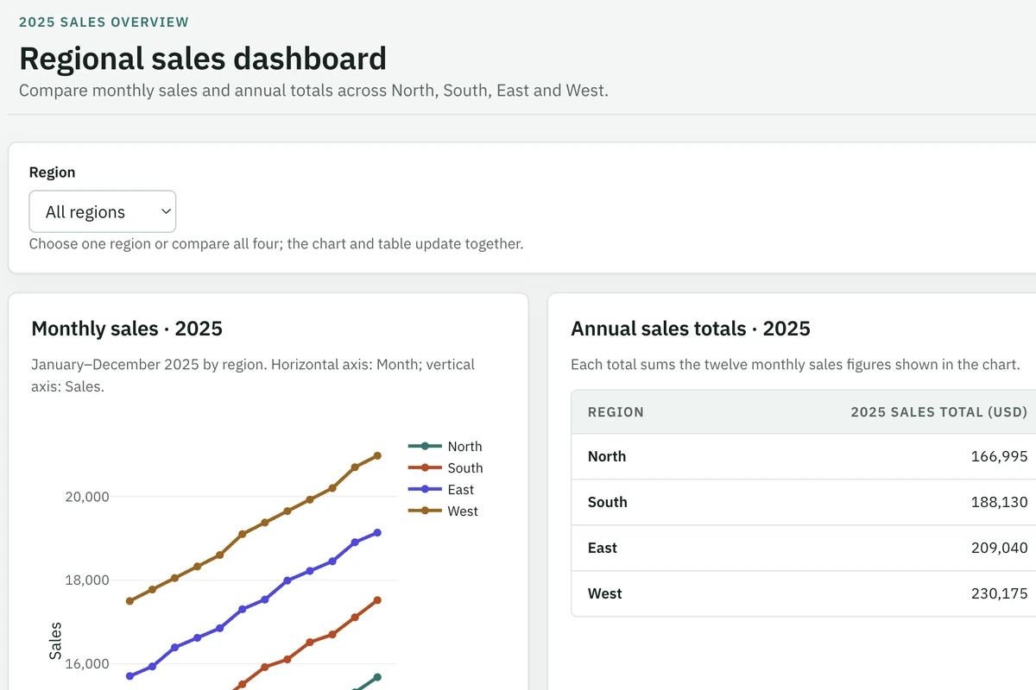Click the Monthly sales · 2025 title

coord(127,329)
